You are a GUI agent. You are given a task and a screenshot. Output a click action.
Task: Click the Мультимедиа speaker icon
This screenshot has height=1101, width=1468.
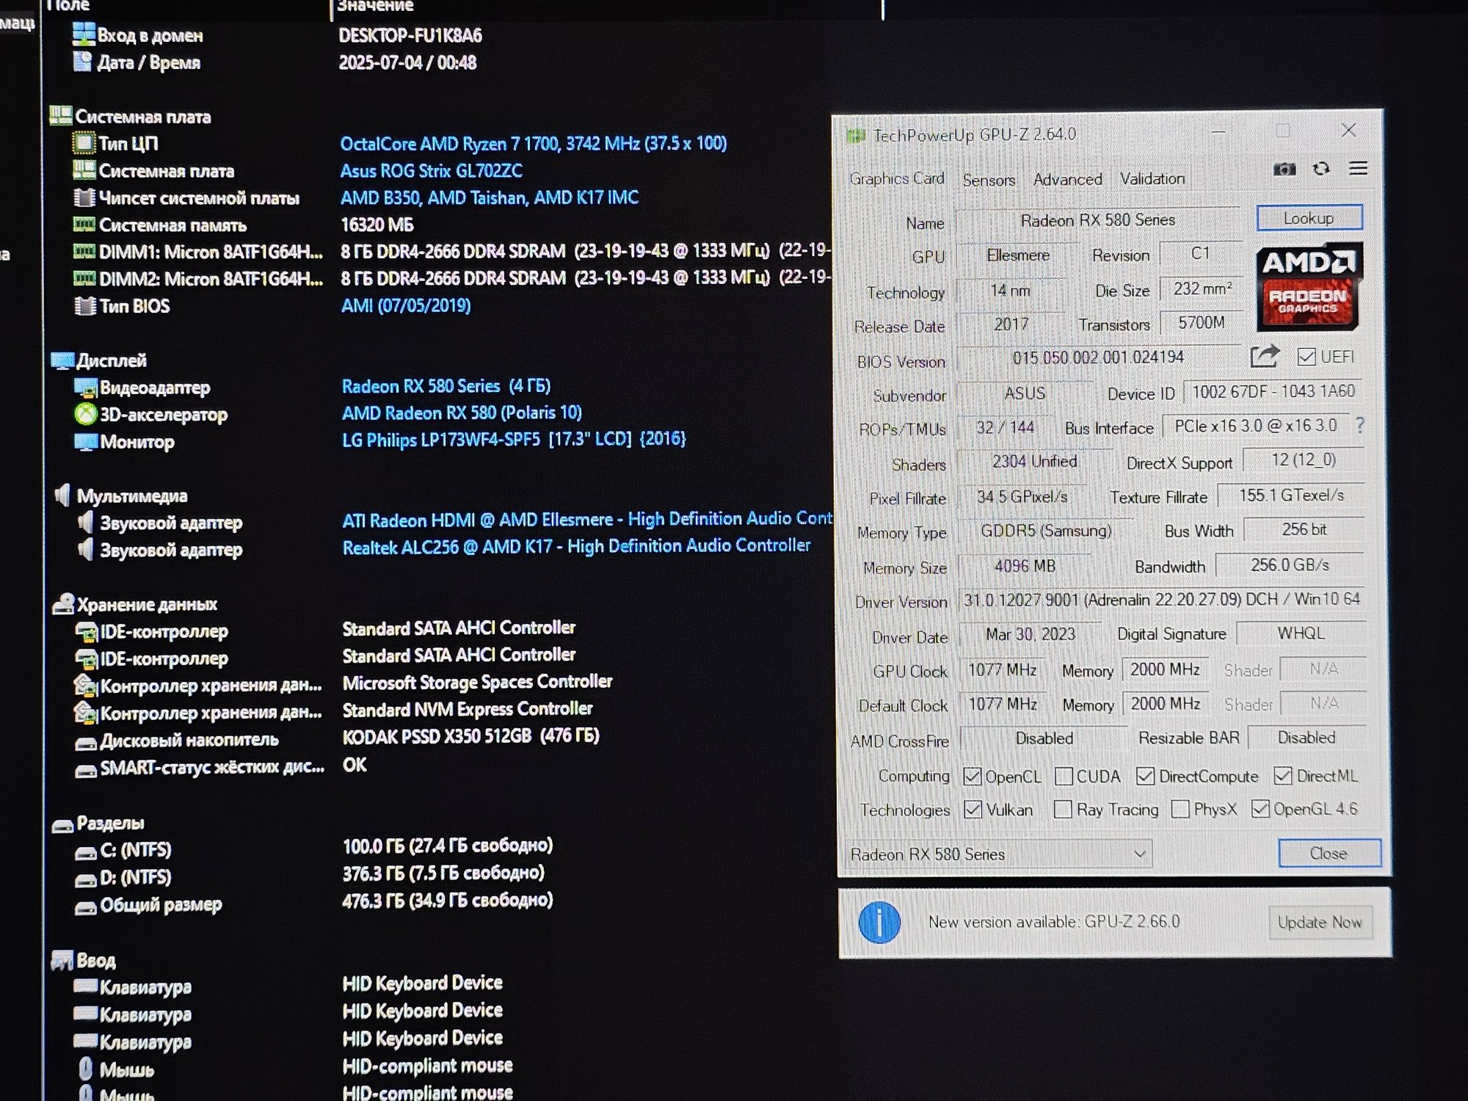[x=63, y=495]
